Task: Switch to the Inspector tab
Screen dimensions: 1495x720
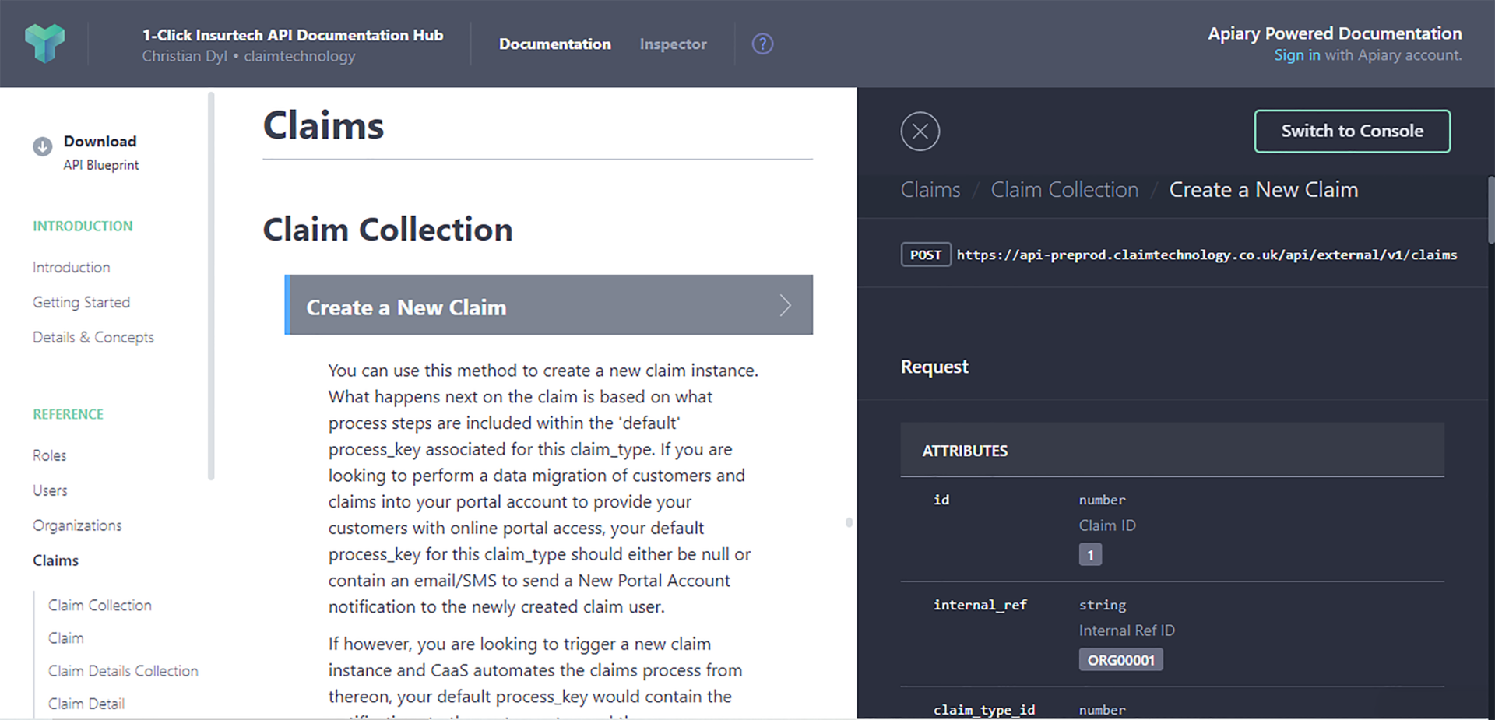Action: tap(674, 44)
